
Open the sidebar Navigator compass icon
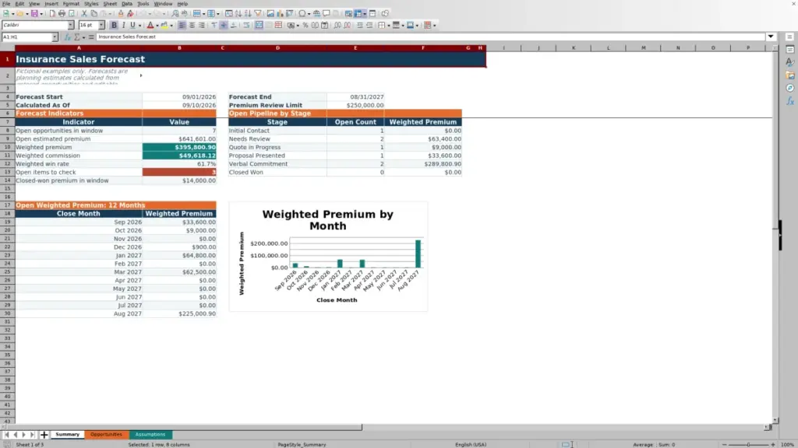[x=790, y=89]
